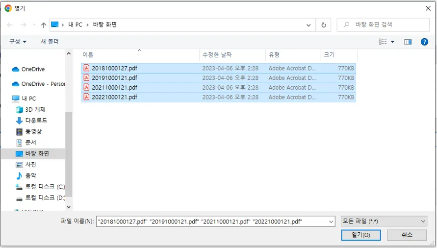
Task: Click the PC icon in address bar
Action: pyautogui.click(x=55, y=25)
